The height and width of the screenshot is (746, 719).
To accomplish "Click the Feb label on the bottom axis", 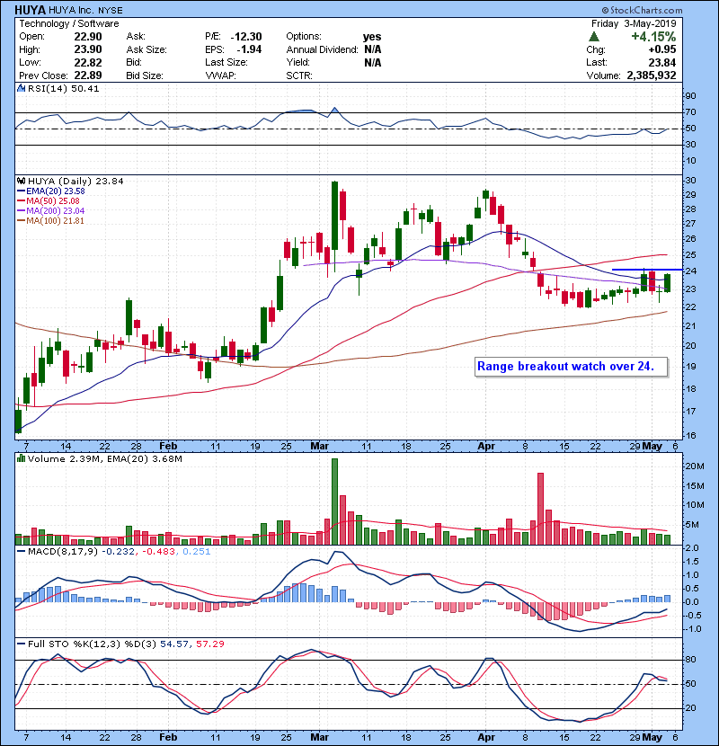I will click(x=168, y=737).
